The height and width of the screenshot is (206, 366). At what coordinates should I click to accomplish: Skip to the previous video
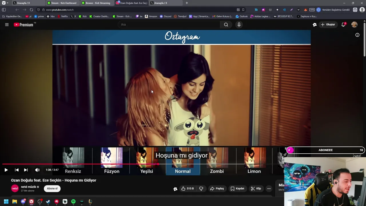tap(17, 170)
